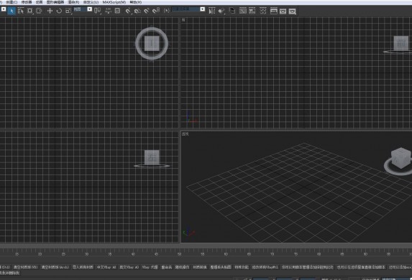The image size is (412, 280).
Task: Click the 前 front viewport label
Action: pos(183,20)
